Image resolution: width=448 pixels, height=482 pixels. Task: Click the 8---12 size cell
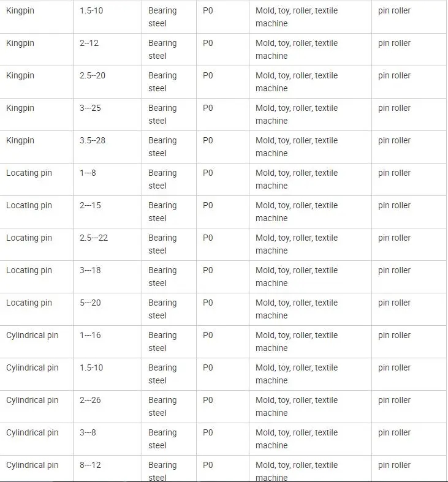tap(91, 465)
